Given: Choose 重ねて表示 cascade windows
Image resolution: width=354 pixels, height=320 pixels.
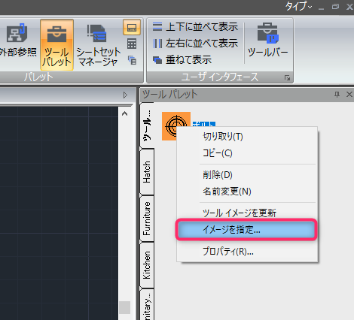Looking at the screenshot, I should pos(182,60).
